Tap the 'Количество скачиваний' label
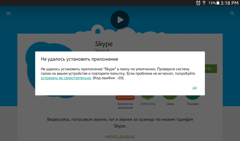This screenshot has width=240, height=141. 125,106
